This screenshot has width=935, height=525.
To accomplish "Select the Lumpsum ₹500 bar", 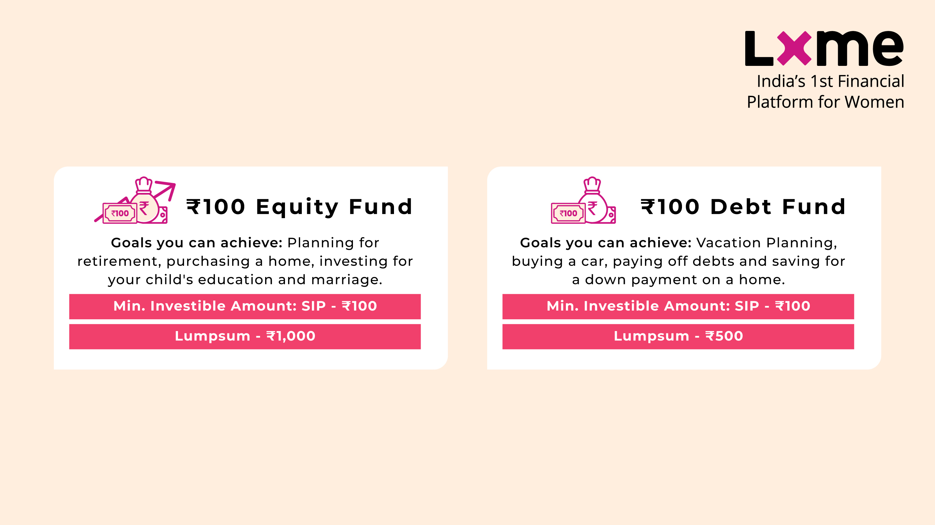I will (678, 336).
